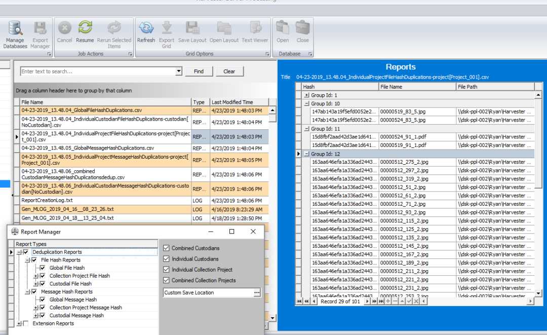Uncheck Global Message Hash in report tree
The image size is (547, 335).
[42, 300]
